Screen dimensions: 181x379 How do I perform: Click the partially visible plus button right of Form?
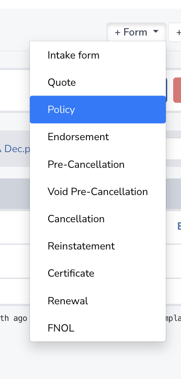click(x=175, y=32)
